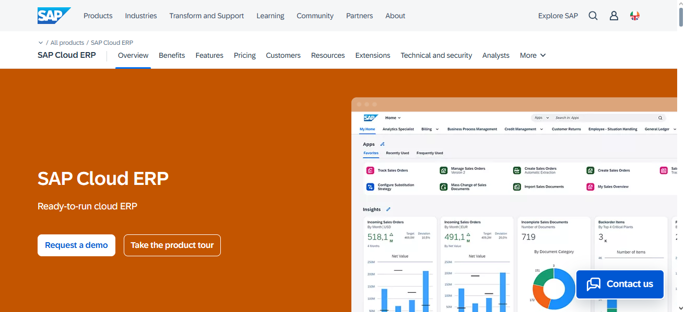Expand the More navigation dropdown
Image resolution: width=685 pixels, height=312 pixels.
point(533,55)
